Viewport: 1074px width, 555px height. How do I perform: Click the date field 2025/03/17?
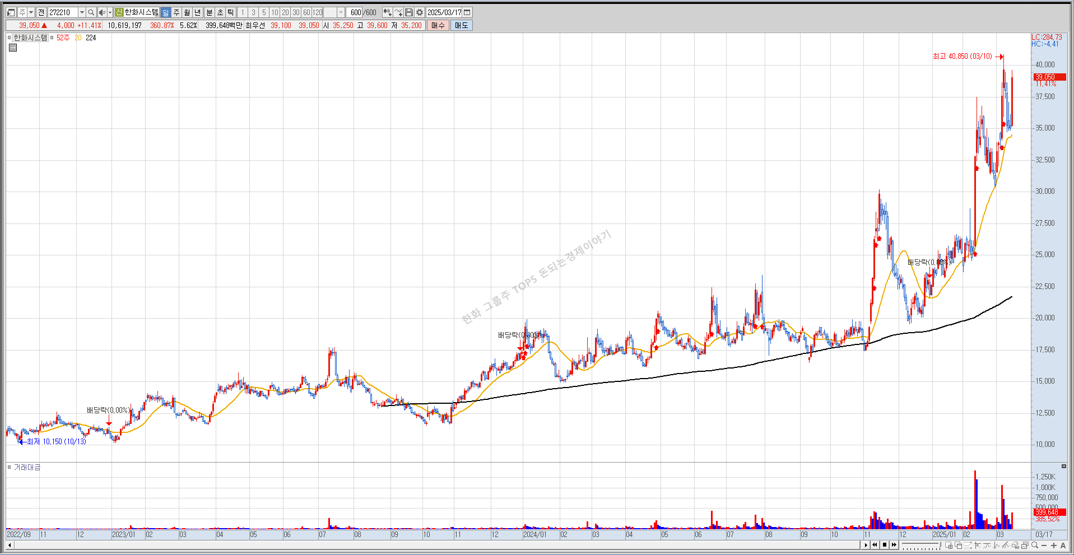click(x=444, y=12)
